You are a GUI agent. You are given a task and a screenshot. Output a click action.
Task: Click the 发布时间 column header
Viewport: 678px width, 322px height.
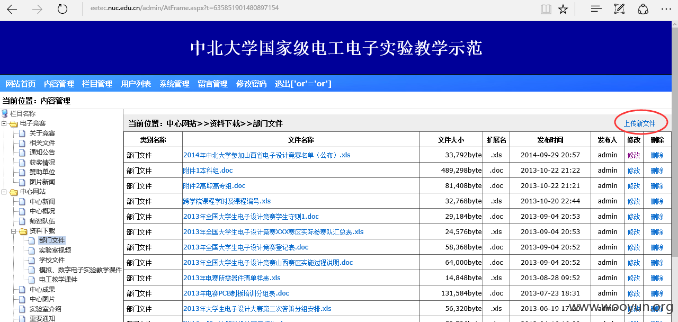[550, 140]
